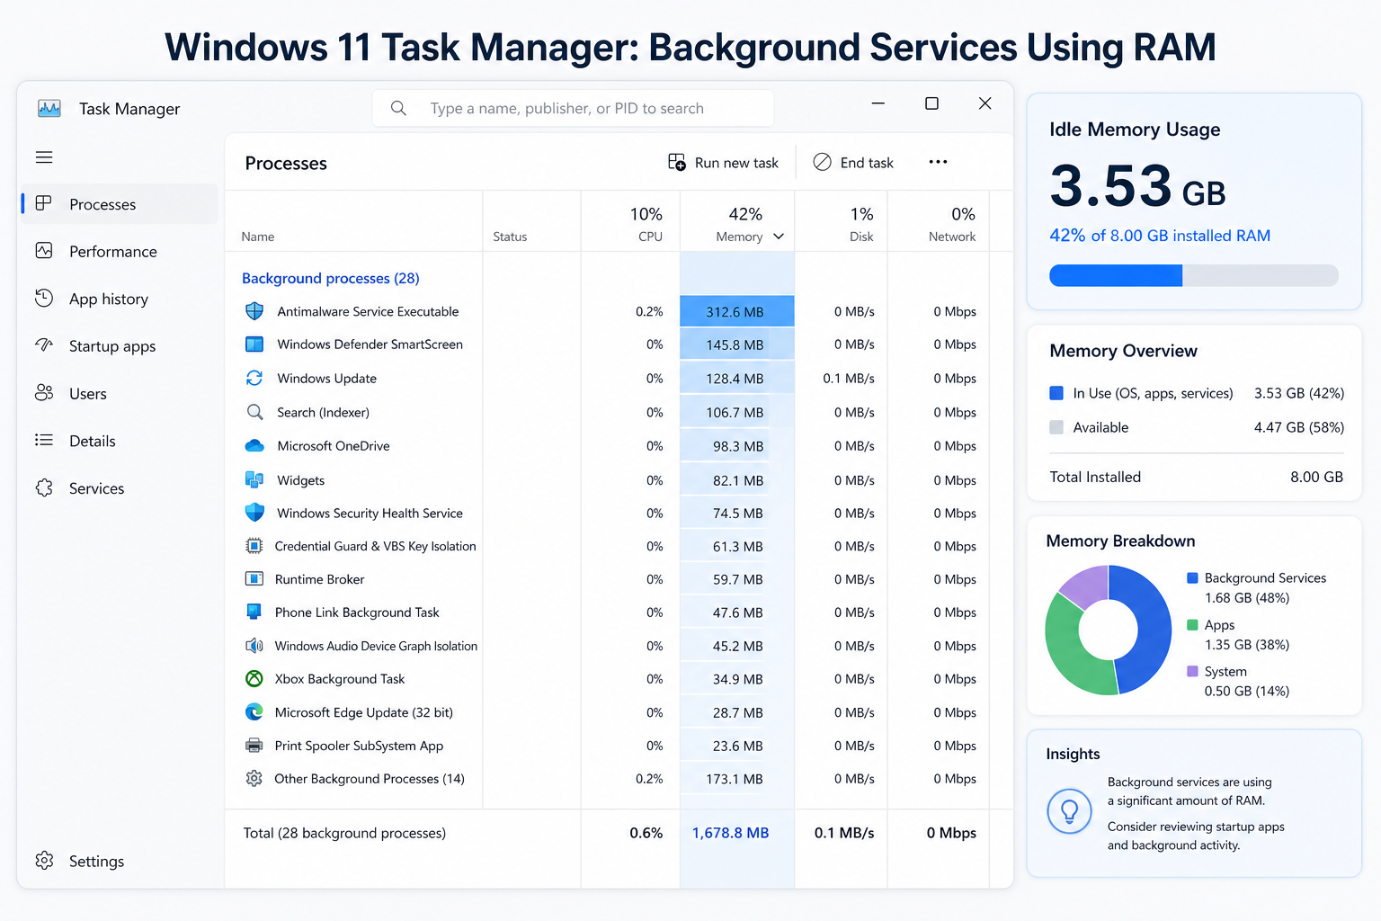
Task: Switch to the Performance page
Action: tap(120, 252)
